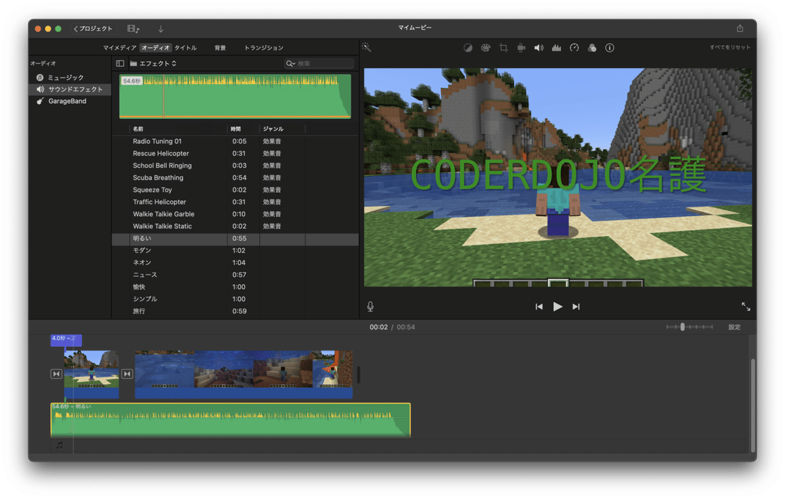Click the search field
The width and height of the screenshot is (785, 499).
tap(319, 63)
